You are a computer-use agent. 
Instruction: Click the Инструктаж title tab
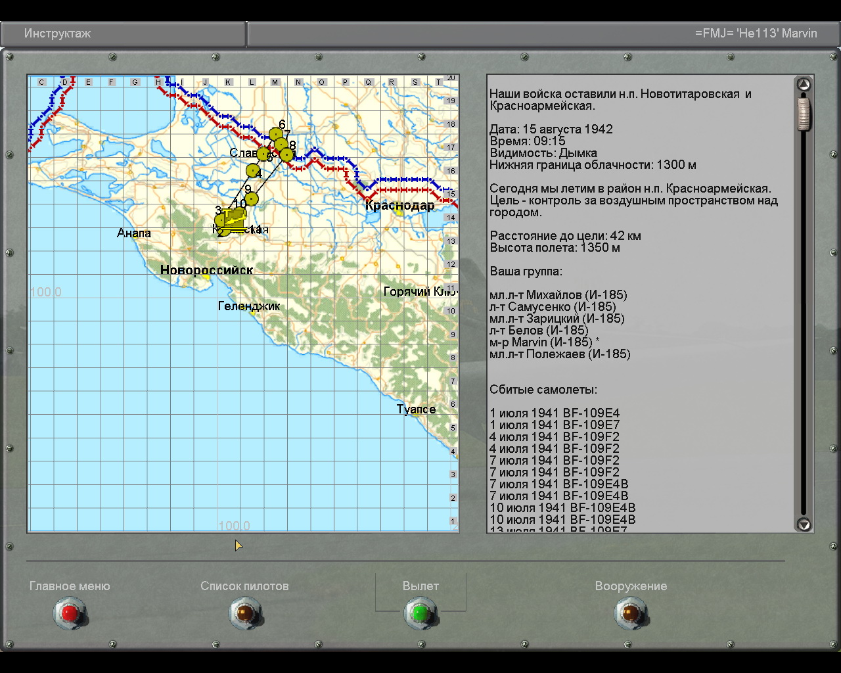(58, 34)
